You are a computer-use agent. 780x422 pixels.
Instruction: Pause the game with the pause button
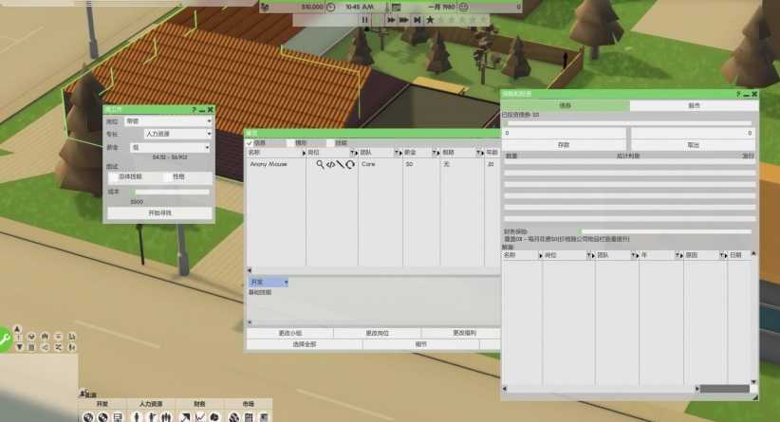point(364,19)
